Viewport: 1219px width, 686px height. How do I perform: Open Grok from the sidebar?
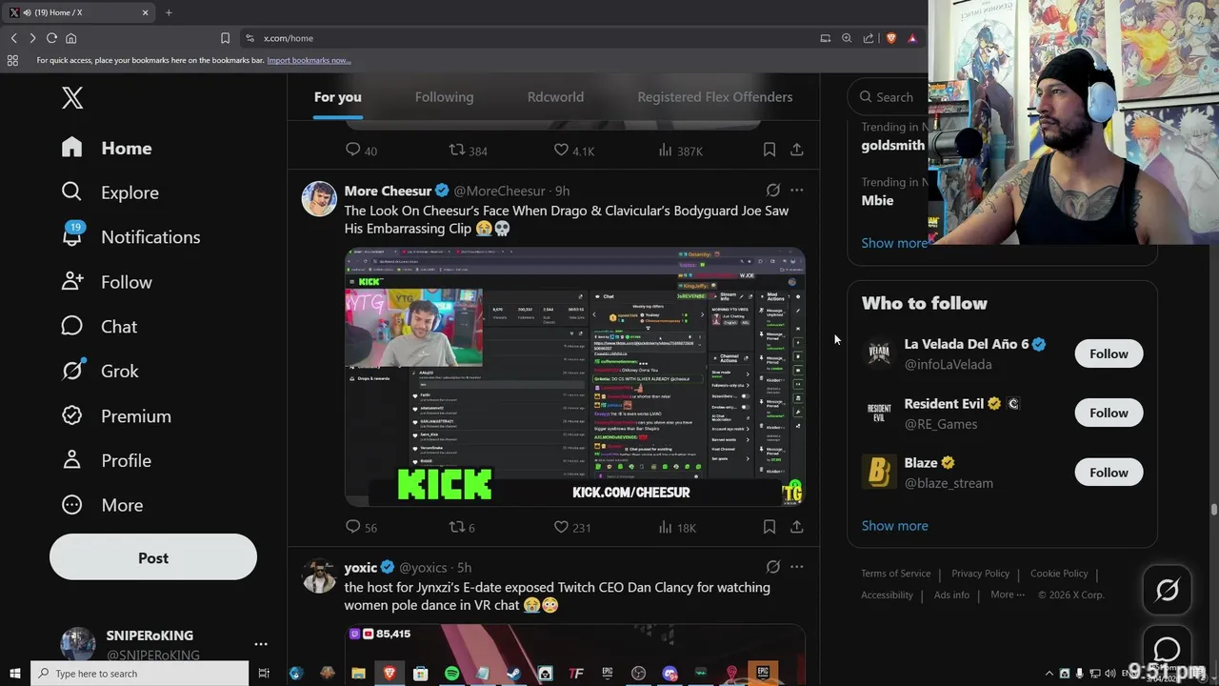99,371
